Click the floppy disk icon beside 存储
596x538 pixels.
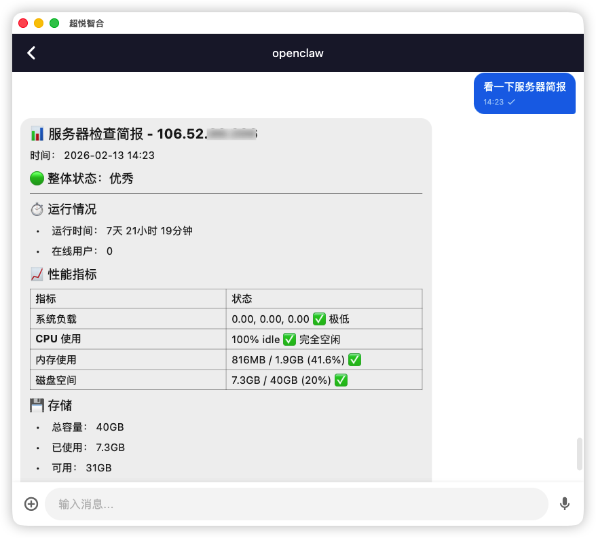pos(37,405)
